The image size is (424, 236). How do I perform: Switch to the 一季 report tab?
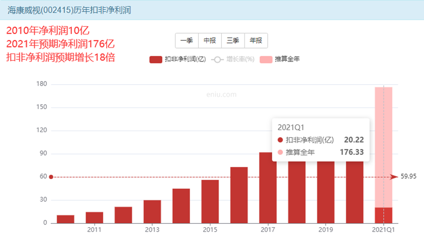pyautogui.click(x=187, y=41)
